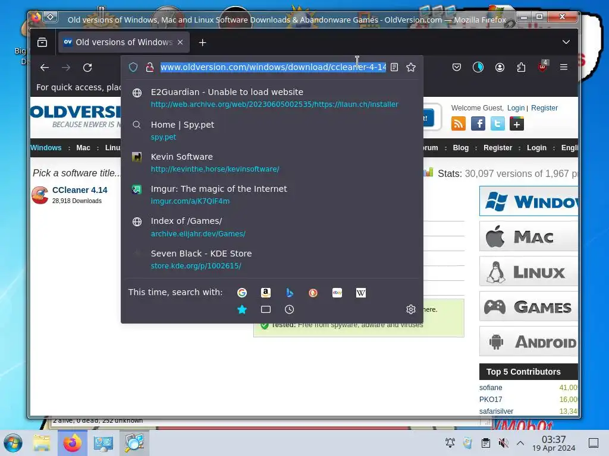Select Seven Black - KDE Store suggestion

click(272, 259)
